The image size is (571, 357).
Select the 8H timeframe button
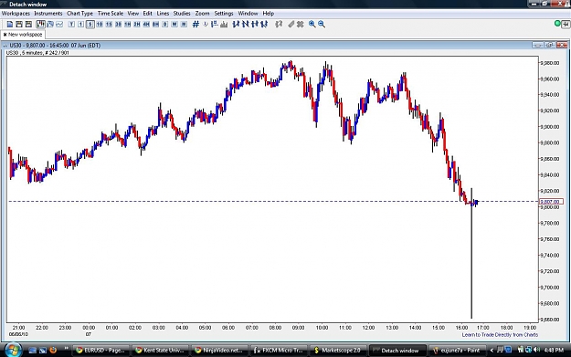click(156, 25)
